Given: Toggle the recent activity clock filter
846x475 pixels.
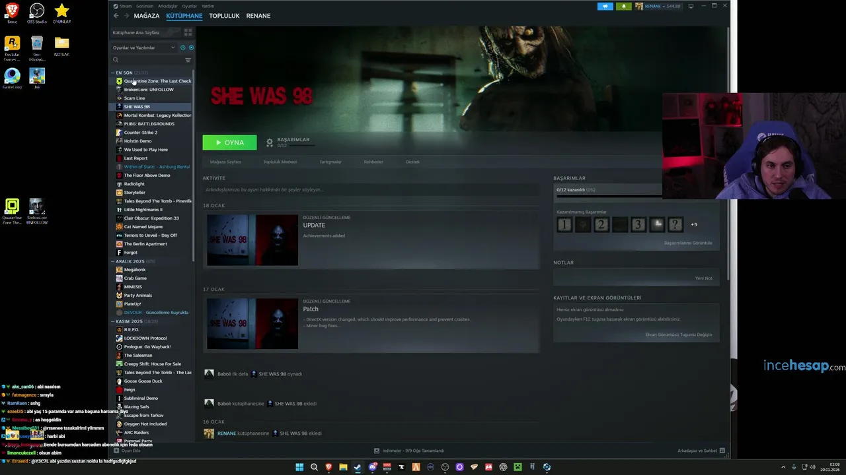Looking at the screenshot, I should tap(183, 47).
